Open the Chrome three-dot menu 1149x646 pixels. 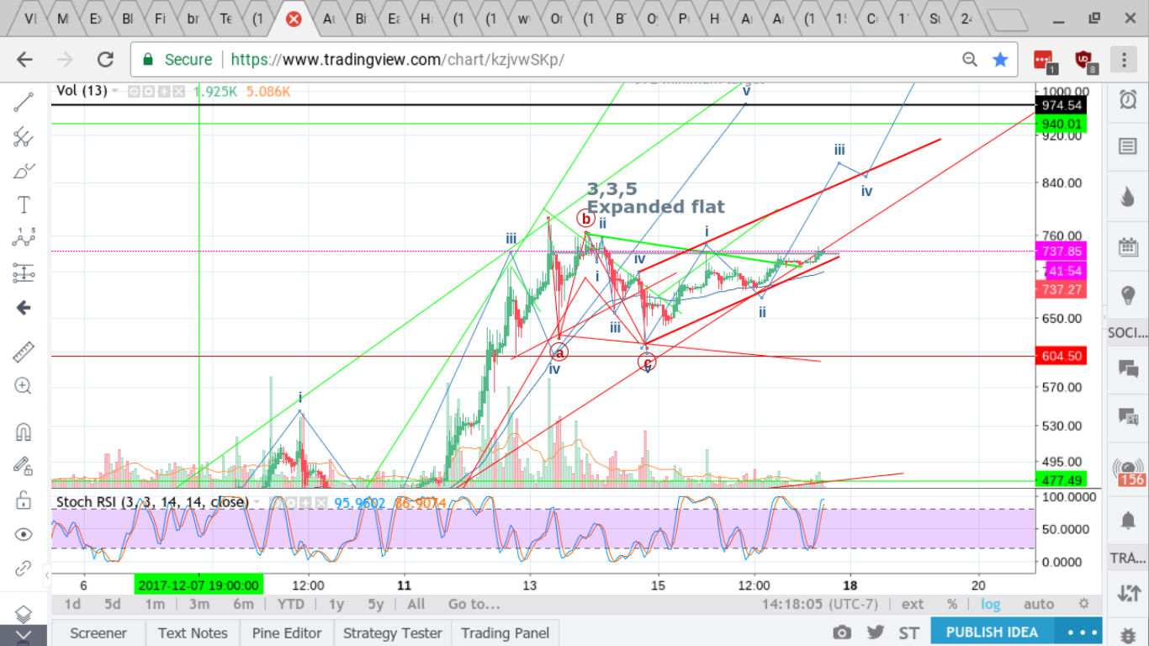pyautogui.click(x=1124, y=60)
